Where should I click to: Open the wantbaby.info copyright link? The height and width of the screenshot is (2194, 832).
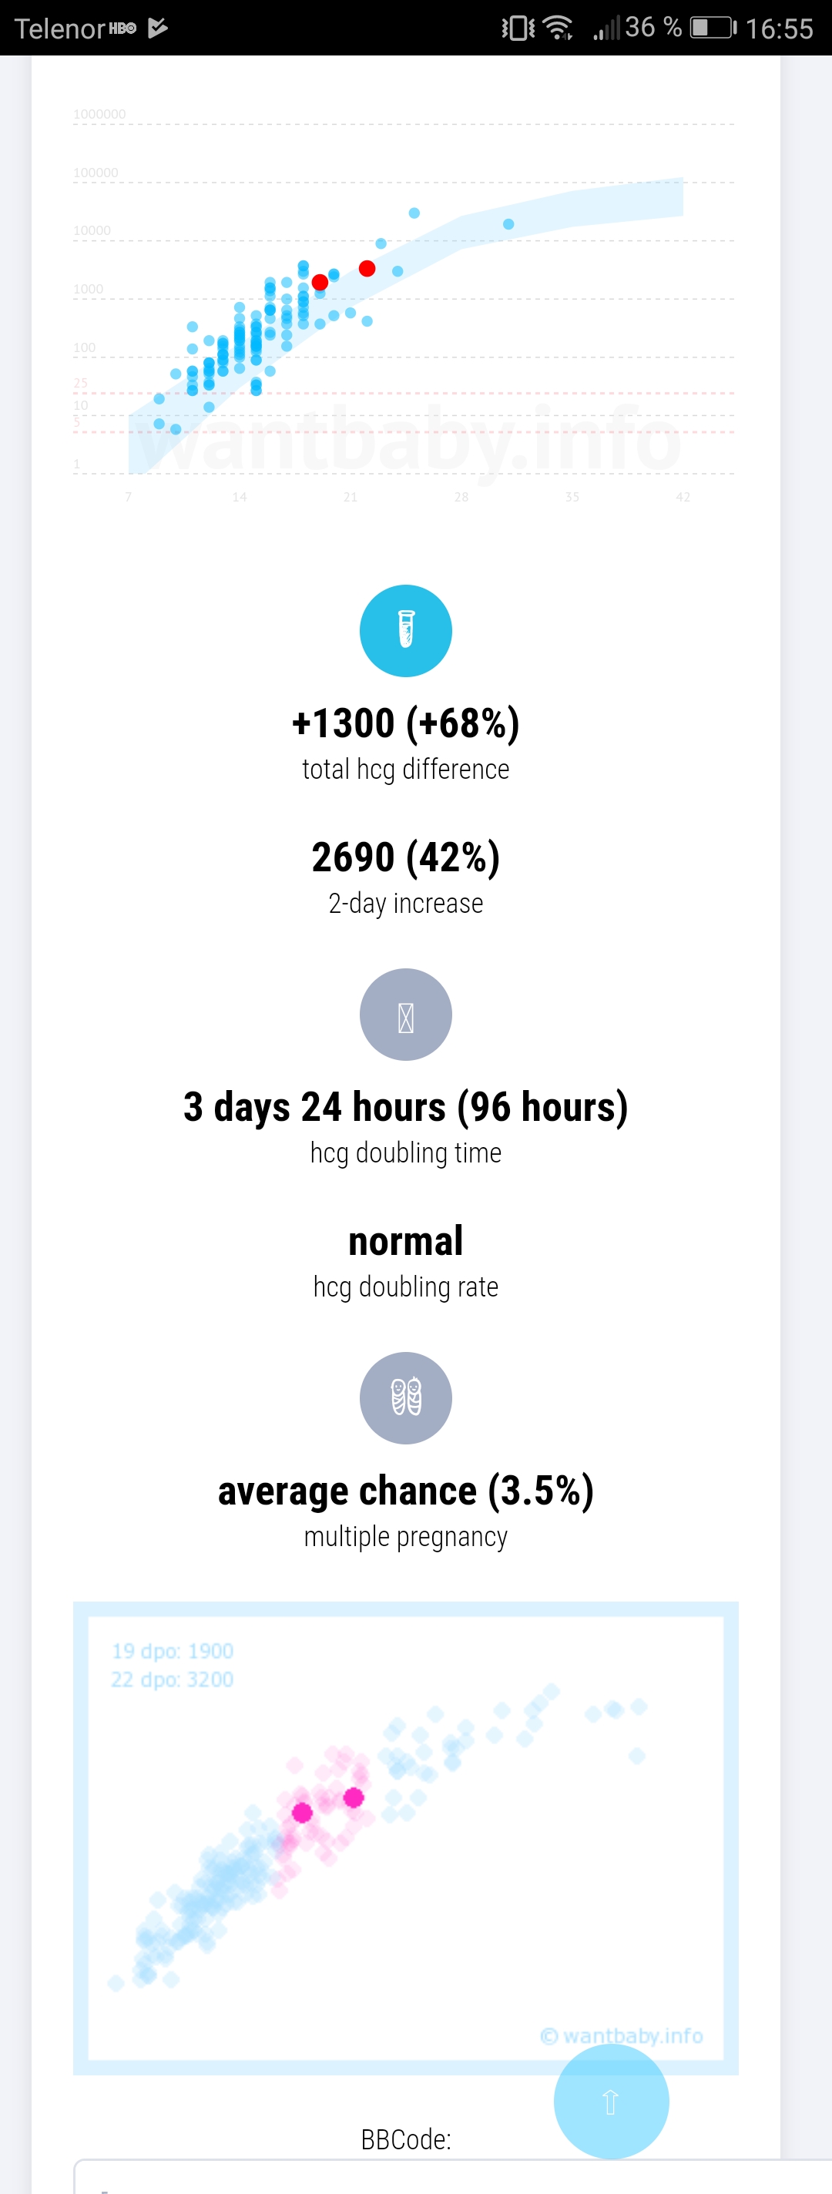[x=622, y=2035]
